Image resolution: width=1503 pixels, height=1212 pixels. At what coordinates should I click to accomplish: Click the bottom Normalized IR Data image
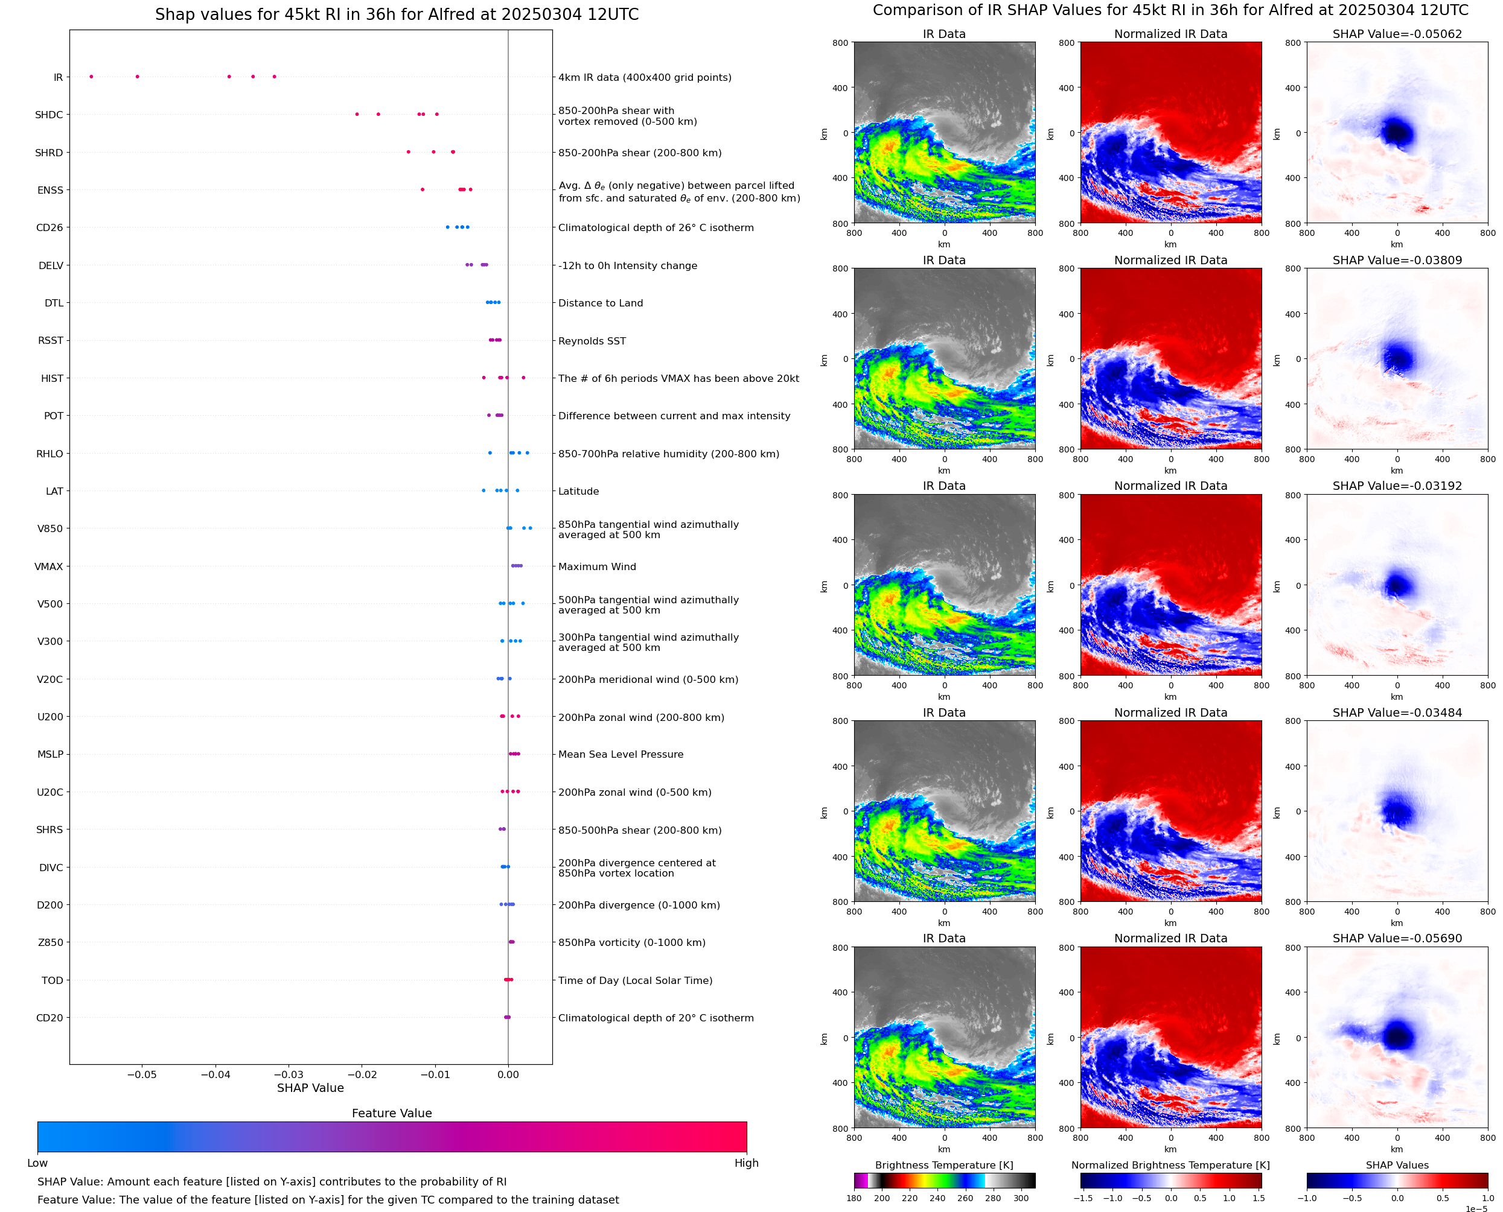1170,1038
